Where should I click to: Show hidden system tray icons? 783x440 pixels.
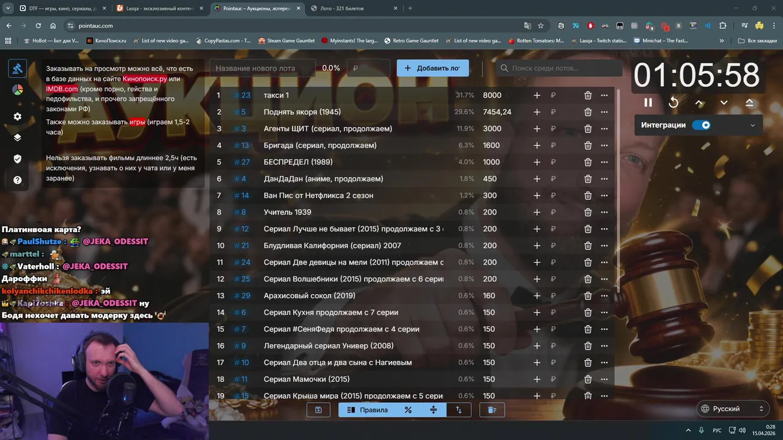(688, 431)
